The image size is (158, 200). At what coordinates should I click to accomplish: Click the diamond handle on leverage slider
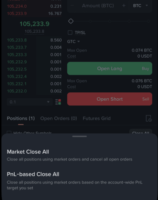71,21
